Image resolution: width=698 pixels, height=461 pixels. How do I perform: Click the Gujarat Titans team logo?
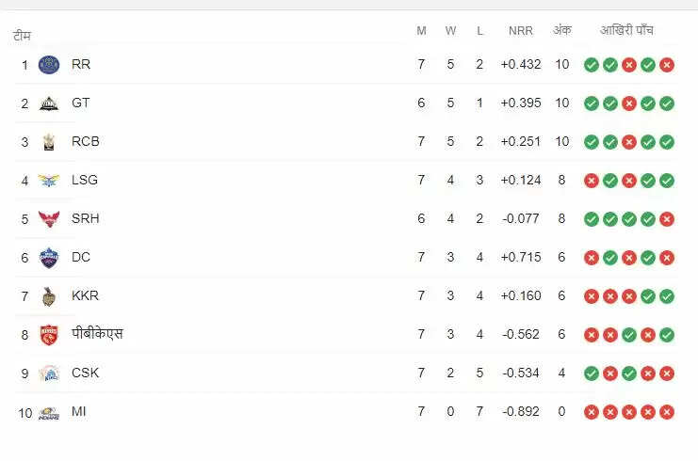pyautogui.click(x=49, y=103)
